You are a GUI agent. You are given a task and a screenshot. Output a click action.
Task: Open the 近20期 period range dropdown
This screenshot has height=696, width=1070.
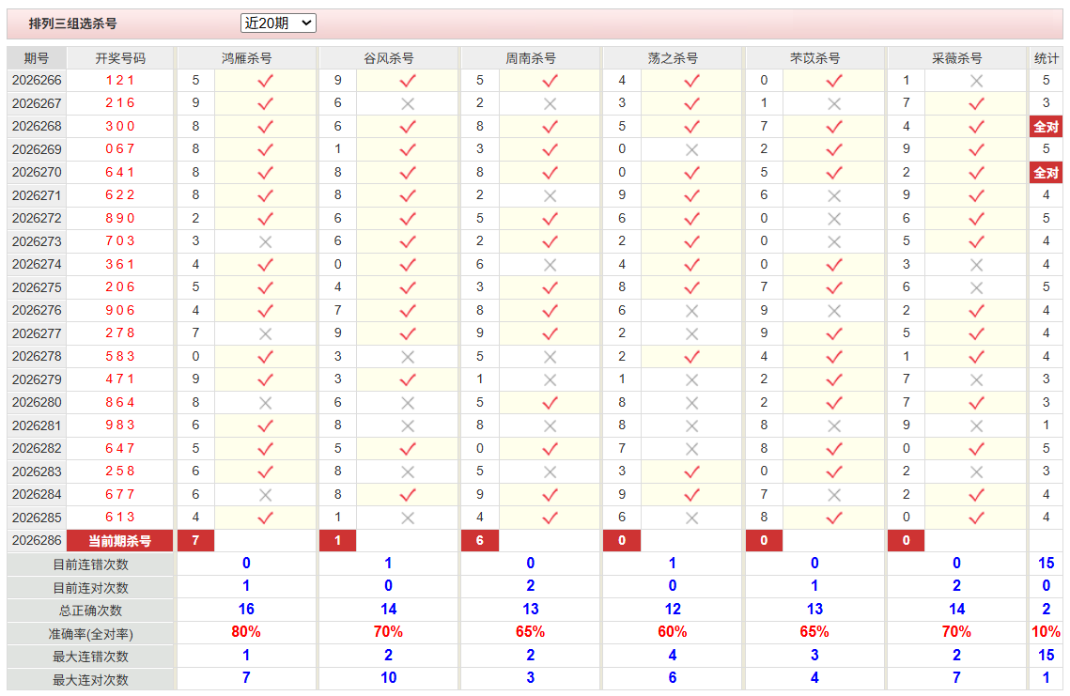point(278,23)
